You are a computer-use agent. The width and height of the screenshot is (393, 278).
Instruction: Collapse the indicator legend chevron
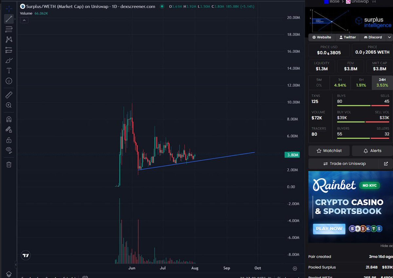24,20
